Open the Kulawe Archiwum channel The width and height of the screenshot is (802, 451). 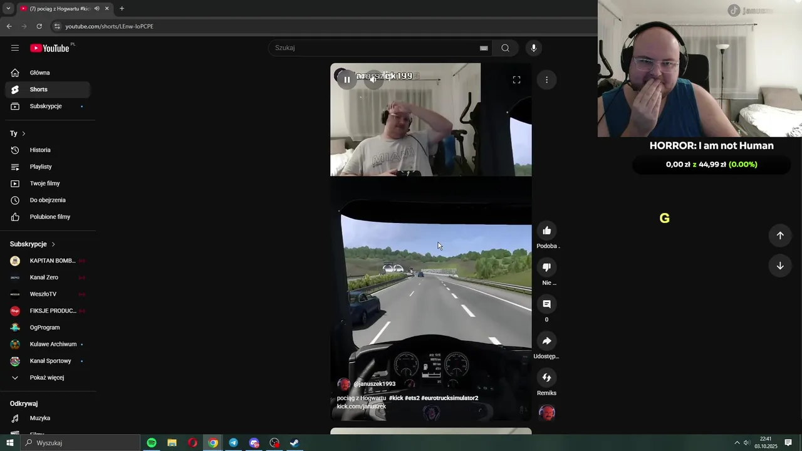(48, 345)
